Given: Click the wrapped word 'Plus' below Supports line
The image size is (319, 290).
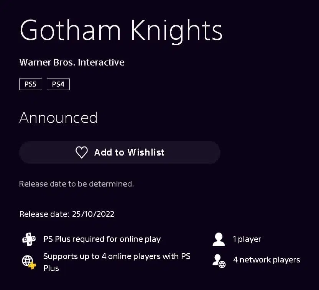Looking at the screenshot, I should 51,268.
